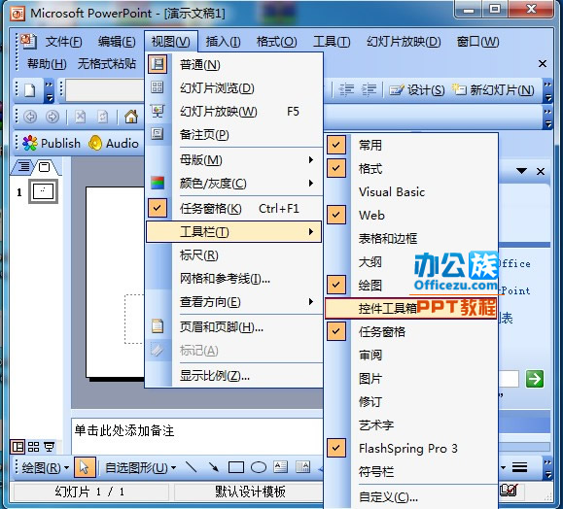
Task: Choose 幻灯片浏览(D) view
Action: point(233,87)
